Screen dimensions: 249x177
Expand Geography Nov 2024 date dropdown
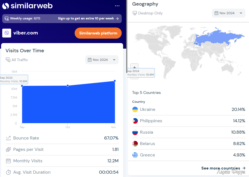pyautogui.click(x=228, y=13)
